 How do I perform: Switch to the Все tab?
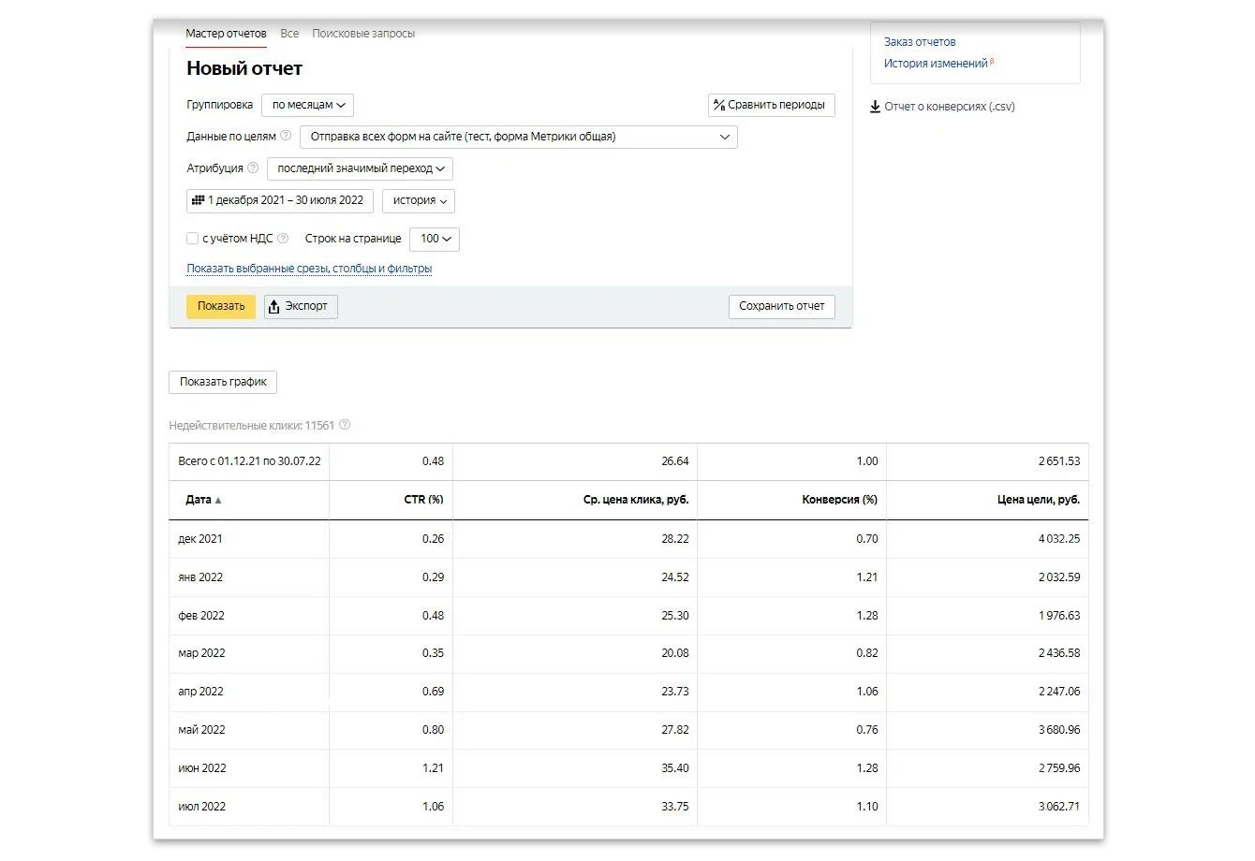click(289, 34)
